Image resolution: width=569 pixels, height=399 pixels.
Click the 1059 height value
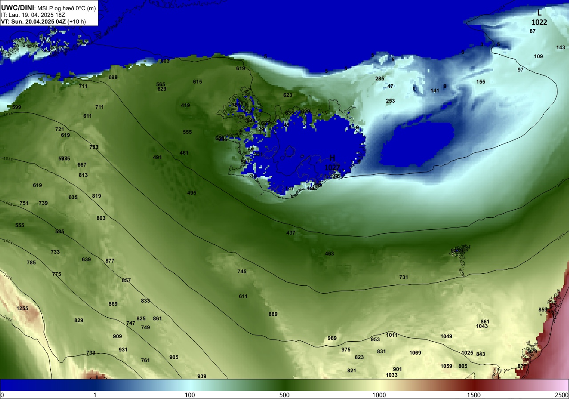click(446, 366)
